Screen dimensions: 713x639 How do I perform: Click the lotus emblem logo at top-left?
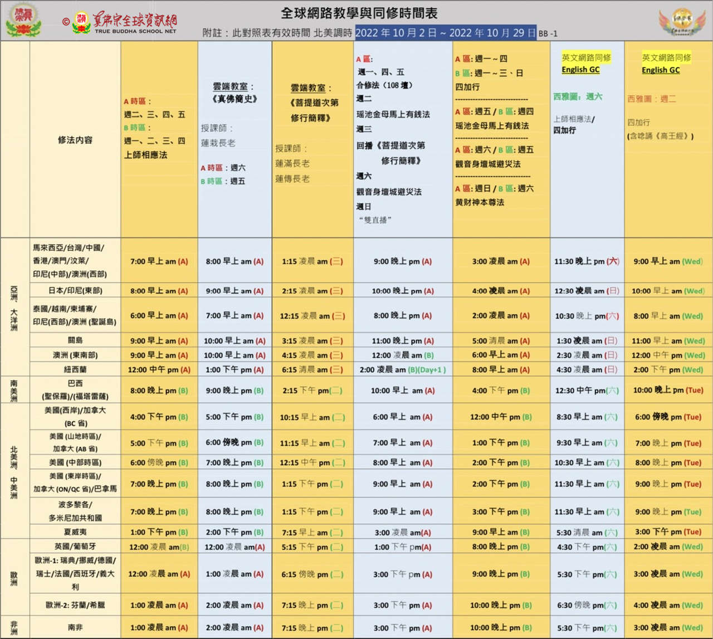(x=23, y=20)
